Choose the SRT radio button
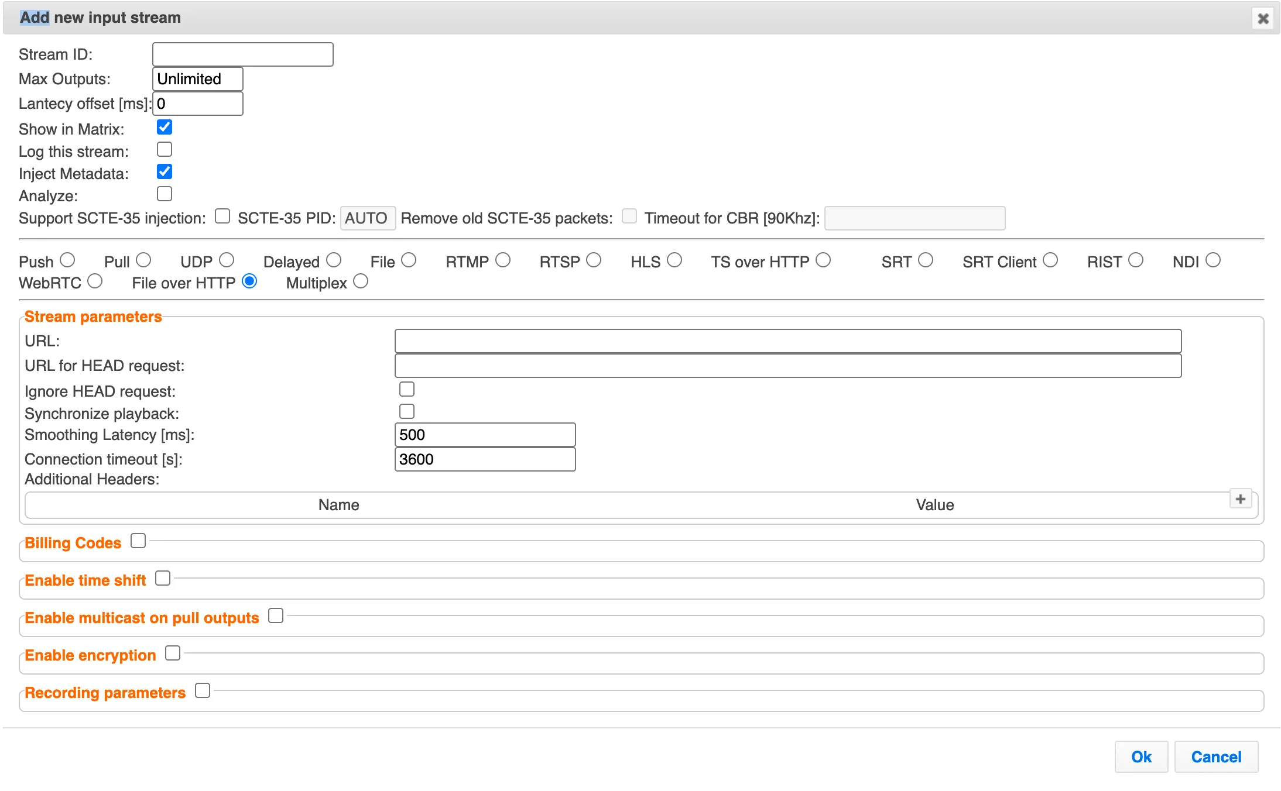Image resolution: width=1281 pixels, height=791 pixels. click(x=926, y=260)
